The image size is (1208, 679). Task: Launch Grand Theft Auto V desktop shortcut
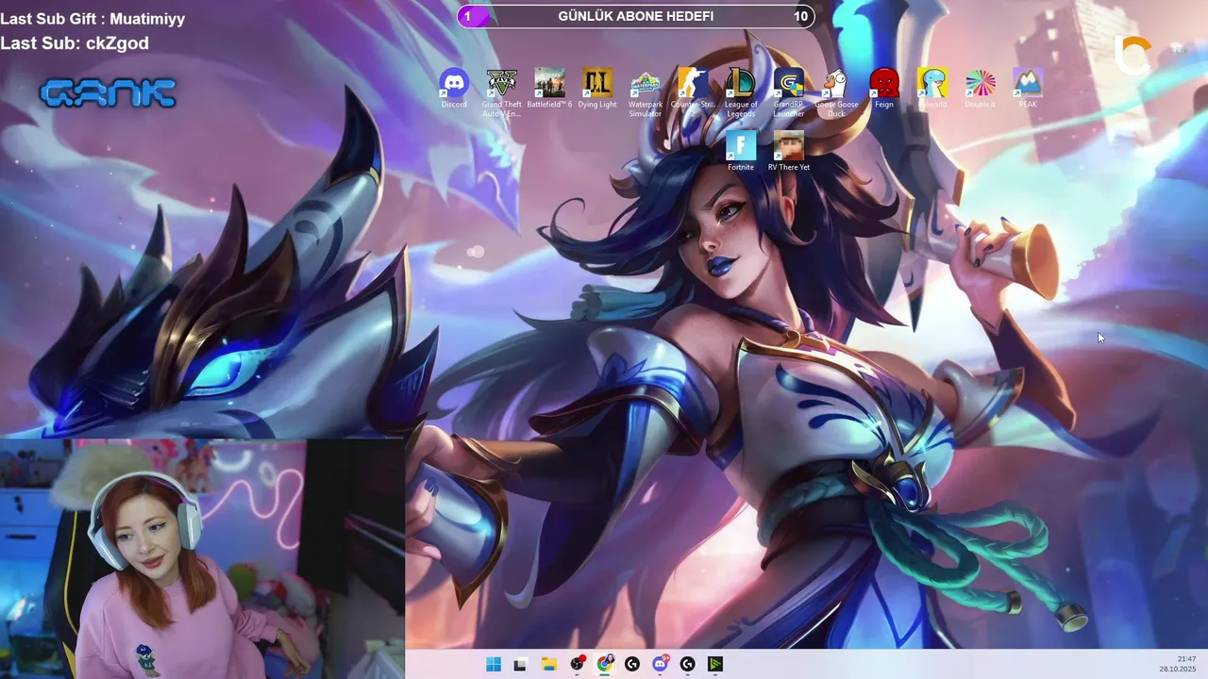tap(501, 92)
